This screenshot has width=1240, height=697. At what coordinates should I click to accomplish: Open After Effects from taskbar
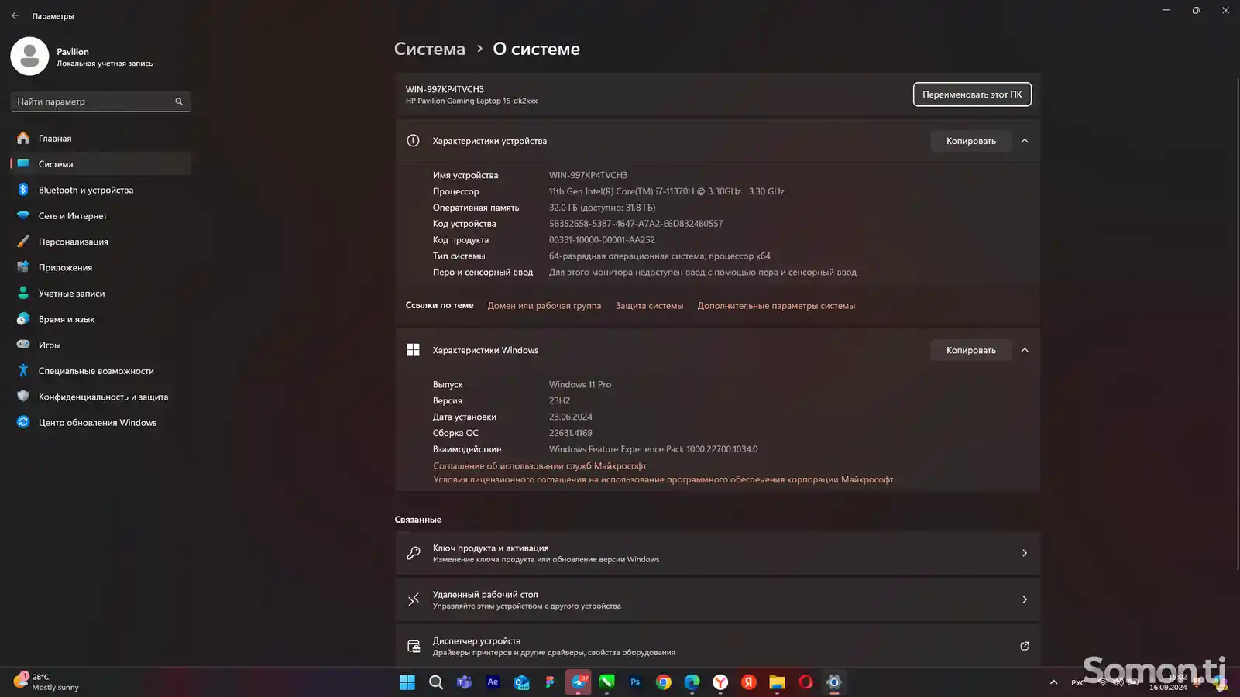pos(493,682)
